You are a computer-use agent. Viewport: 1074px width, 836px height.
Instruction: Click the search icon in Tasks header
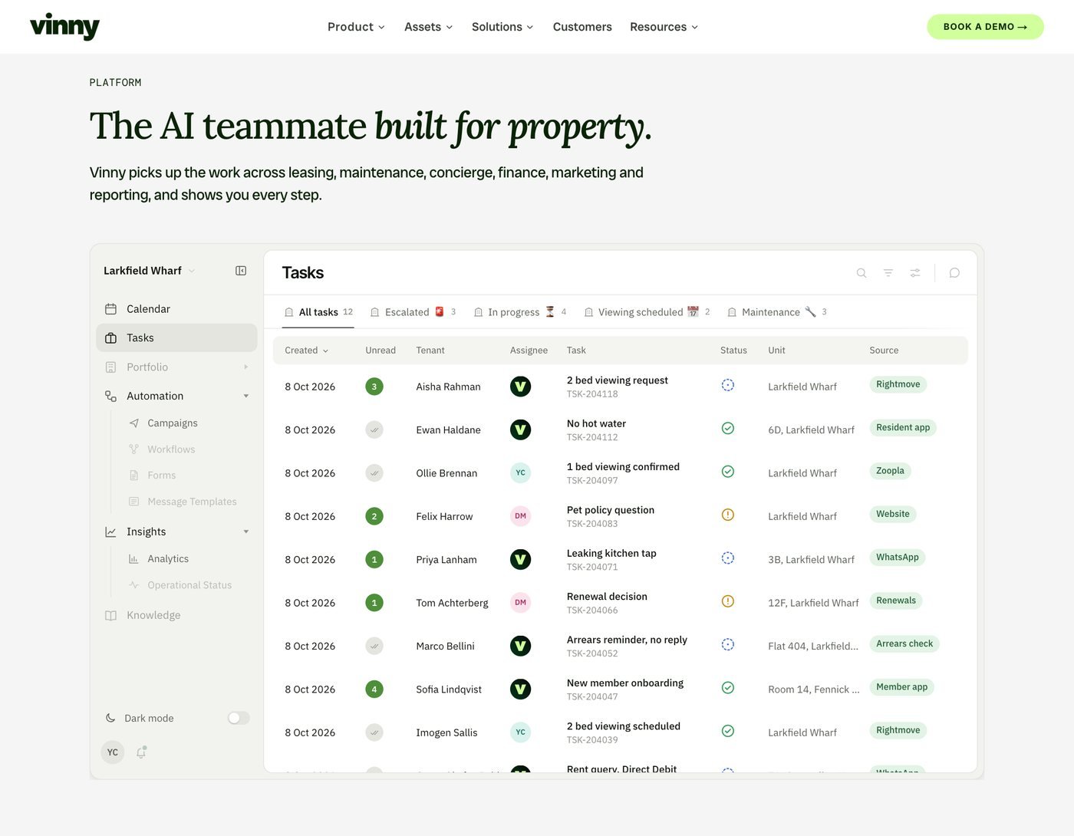point(862,273)
